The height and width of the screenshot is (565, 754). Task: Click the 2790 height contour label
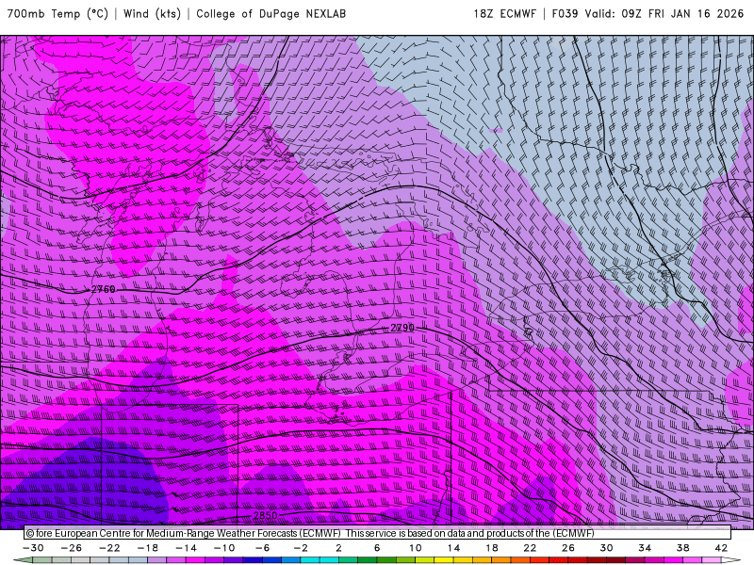(402, 328)
